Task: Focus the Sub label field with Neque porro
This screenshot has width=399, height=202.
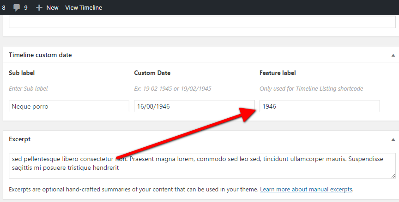Action: pyautogui.click(x=69, y=106)
